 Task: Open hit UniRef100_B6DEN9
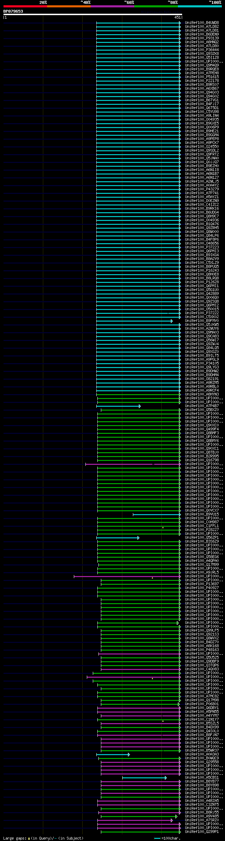tap(202, 34)
